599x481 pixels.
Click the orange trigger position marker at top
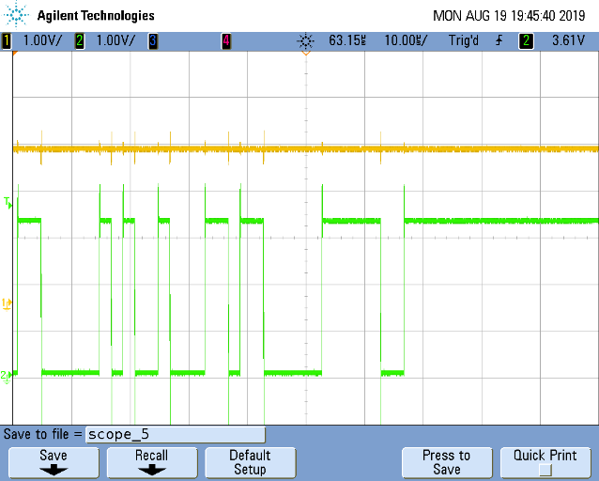pos(306,54)
